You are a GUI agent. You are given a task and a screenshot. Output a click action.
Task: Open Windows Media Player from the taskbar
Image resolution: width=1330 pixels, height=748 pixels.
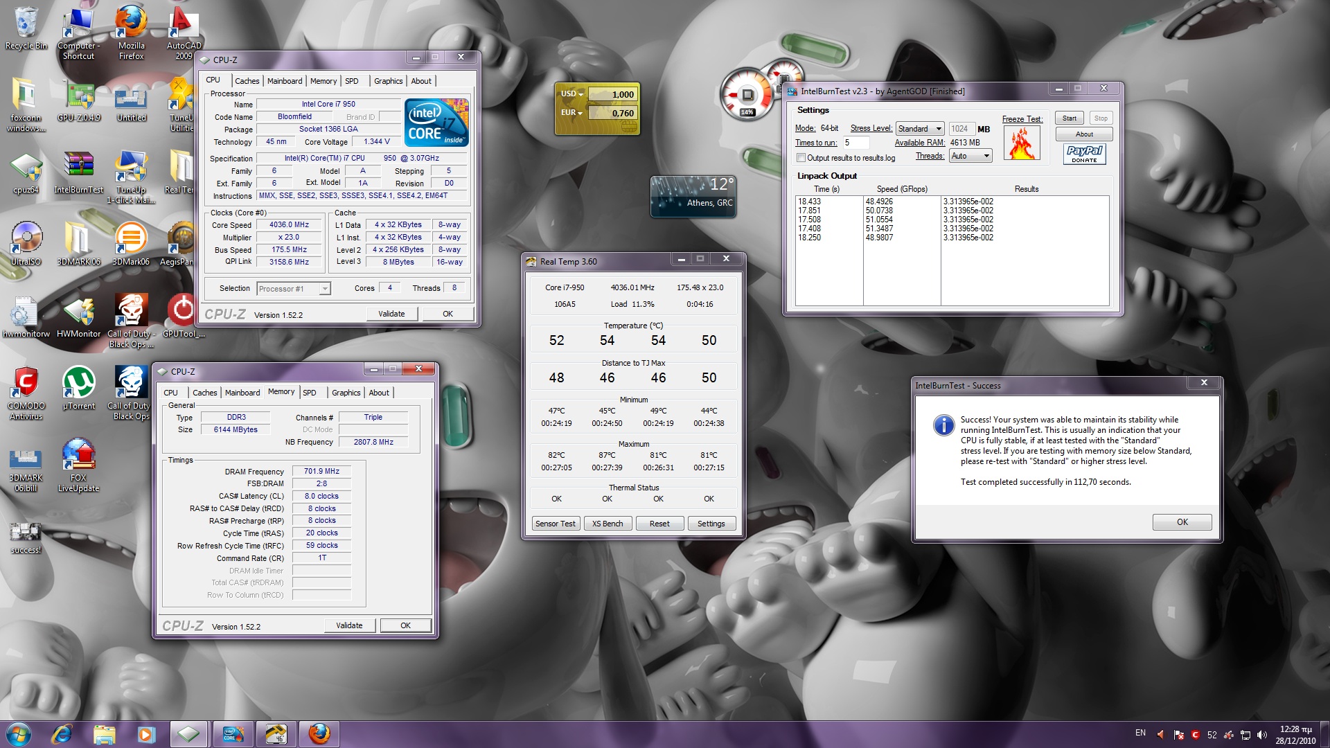coord(145,733)
